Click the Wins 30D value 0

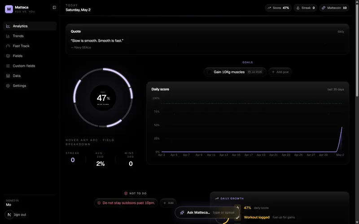[131, 164]
